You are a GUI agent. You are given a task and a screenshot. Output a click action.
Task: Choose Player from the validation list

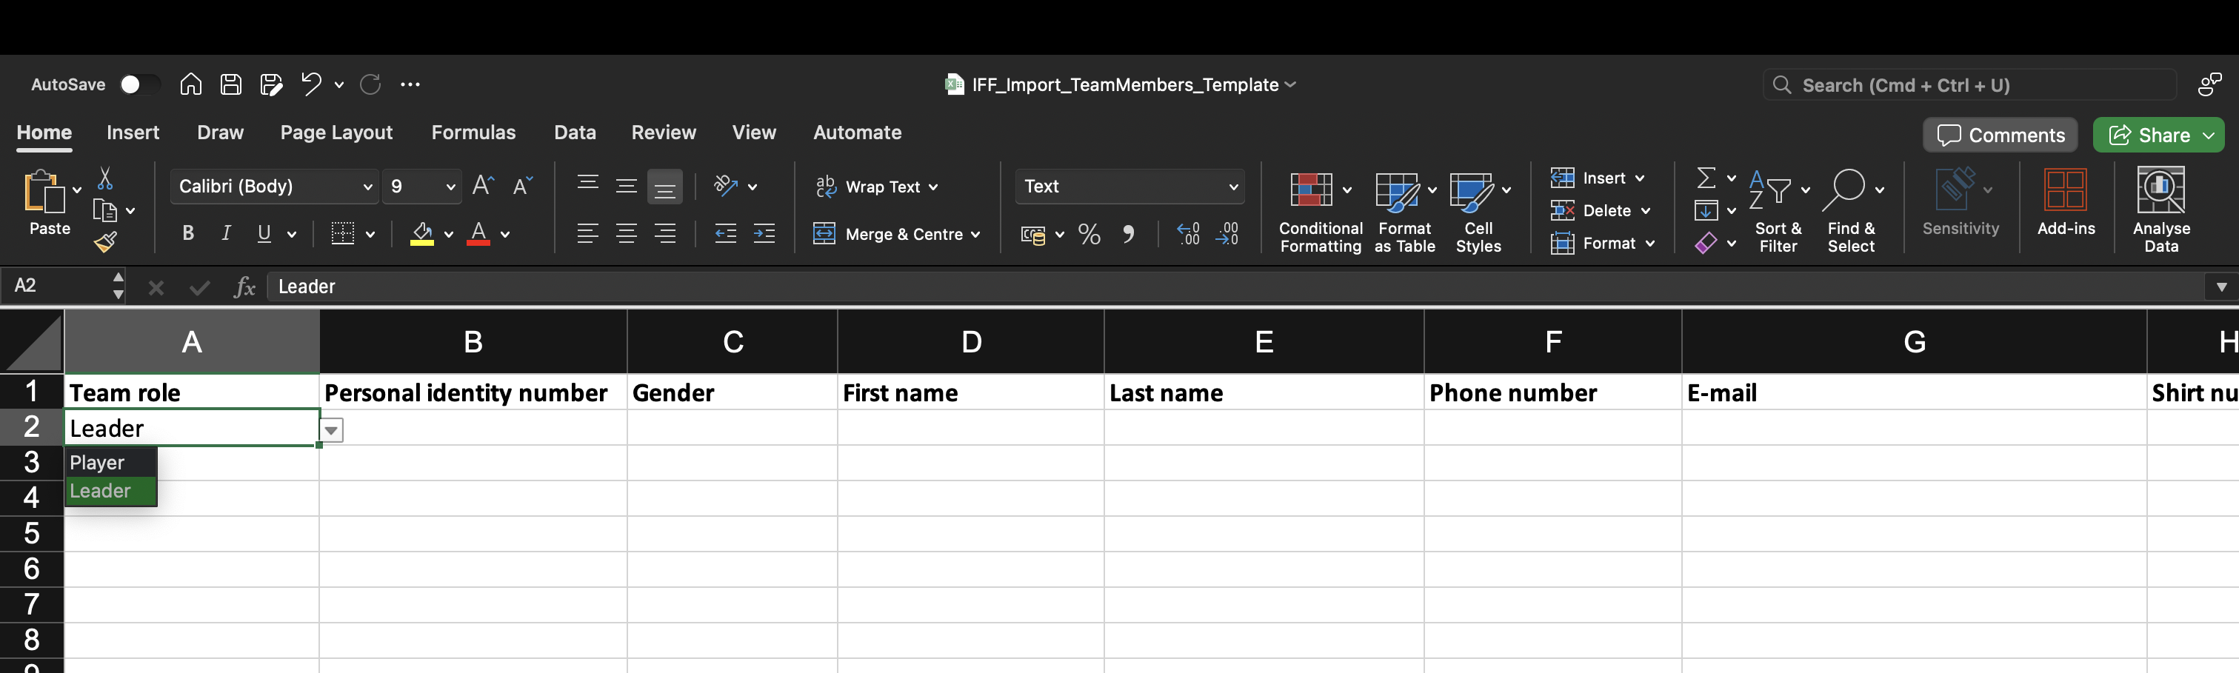click(97, 463)
